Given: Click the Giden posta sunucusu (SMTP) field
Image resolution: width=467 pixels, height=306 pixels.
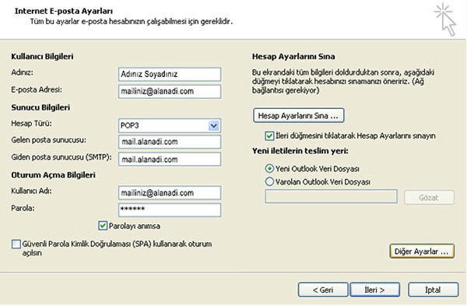Looking at the screenshot, I should coord(170,160).
